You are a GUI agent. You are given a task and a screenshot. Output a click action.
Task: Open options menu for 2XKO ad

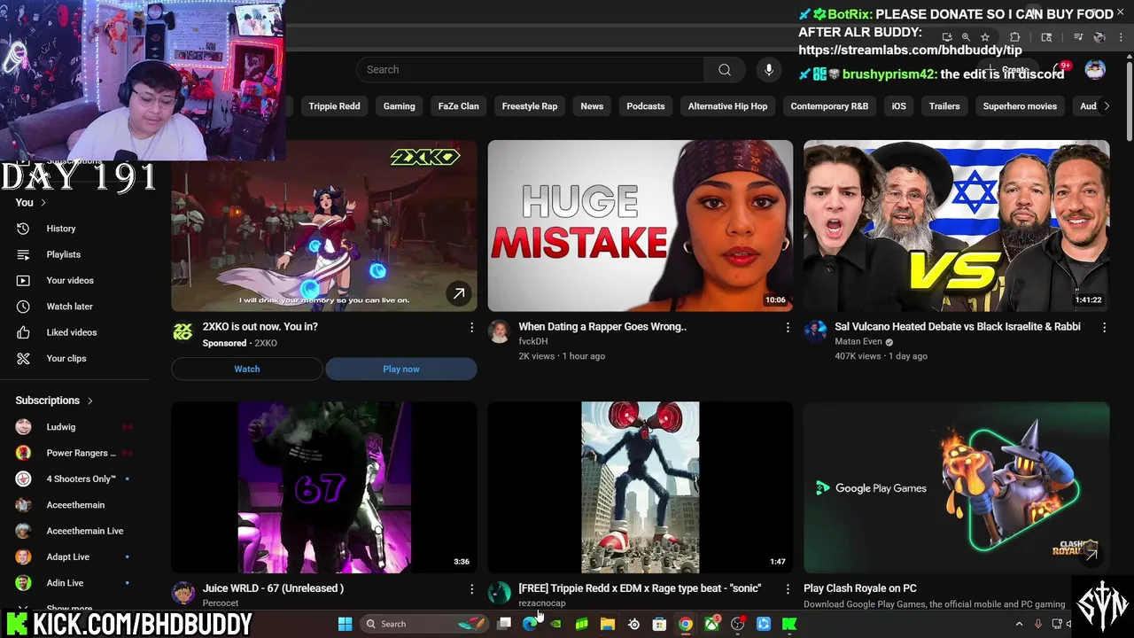click(x=471, y=328)
